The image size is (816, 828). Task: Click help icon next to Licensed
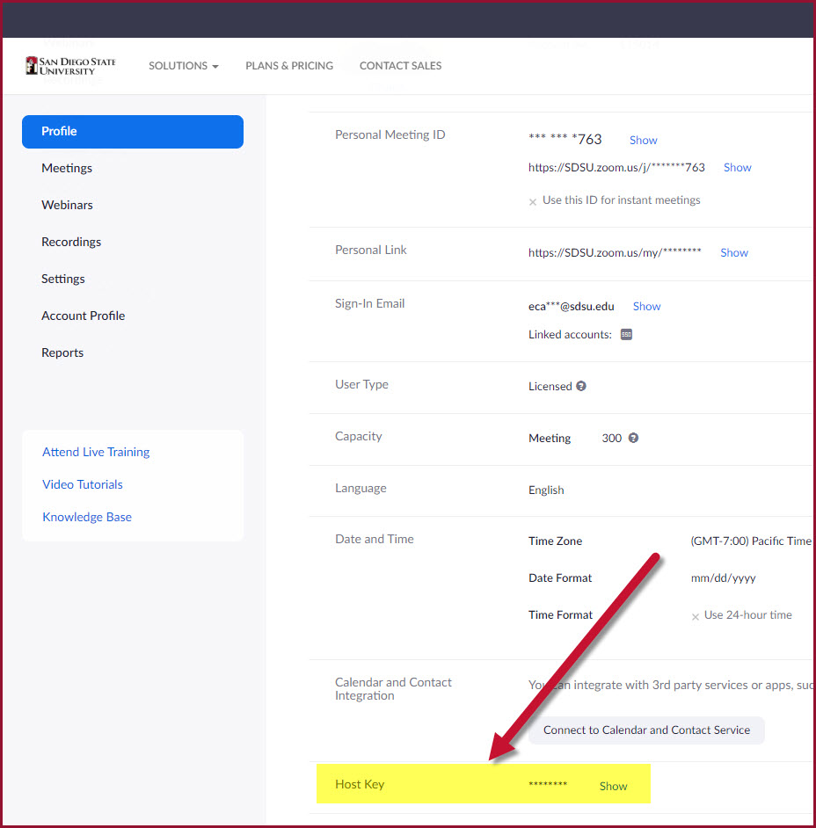[x=581, y=386]
